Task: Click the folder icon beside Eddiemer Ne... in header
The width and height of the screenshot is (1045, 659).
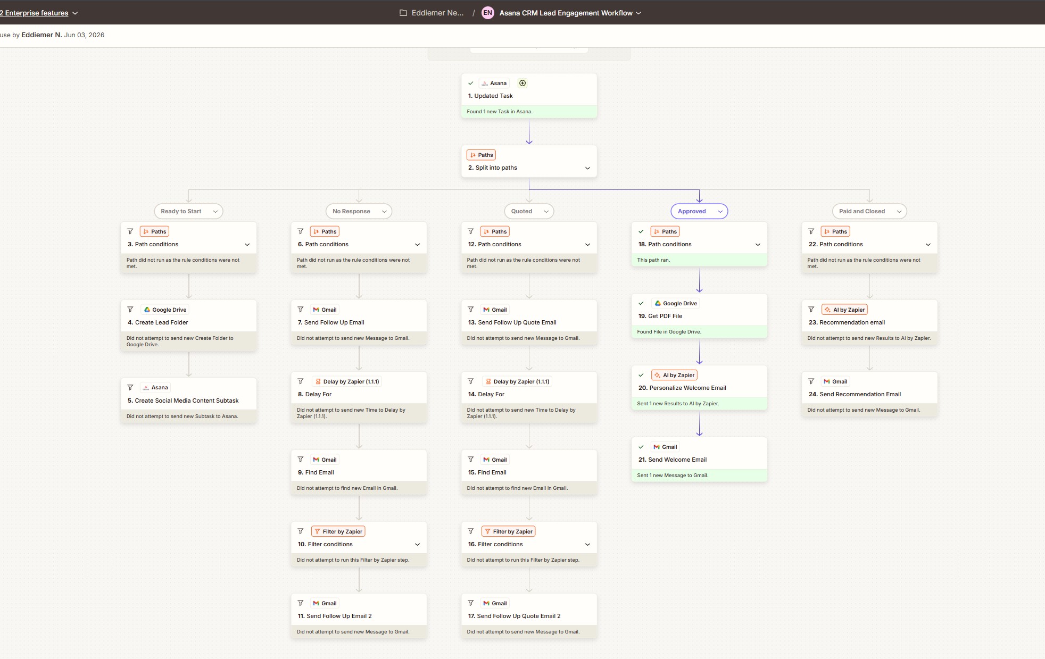Action: point(403,13)
